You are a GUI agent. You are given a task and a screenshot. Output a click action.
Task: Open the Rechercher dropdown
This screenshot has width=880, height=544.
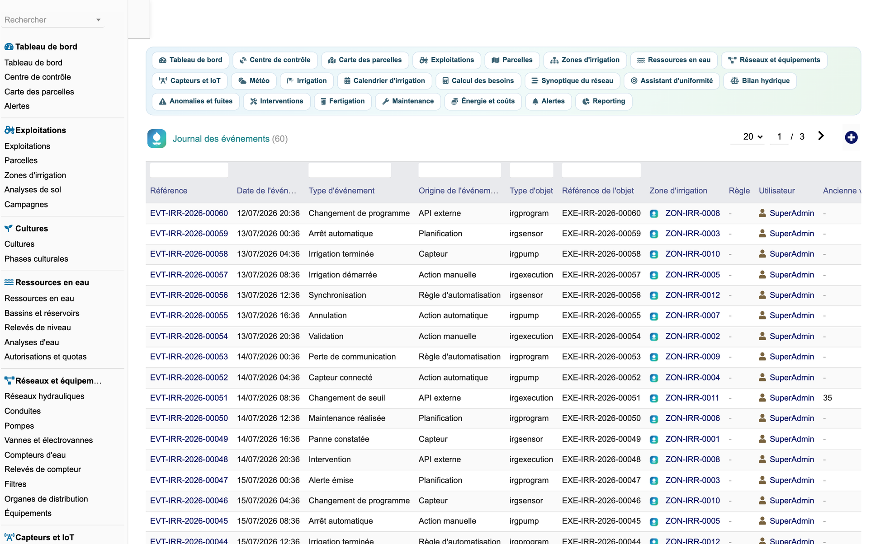pos(52,20)
